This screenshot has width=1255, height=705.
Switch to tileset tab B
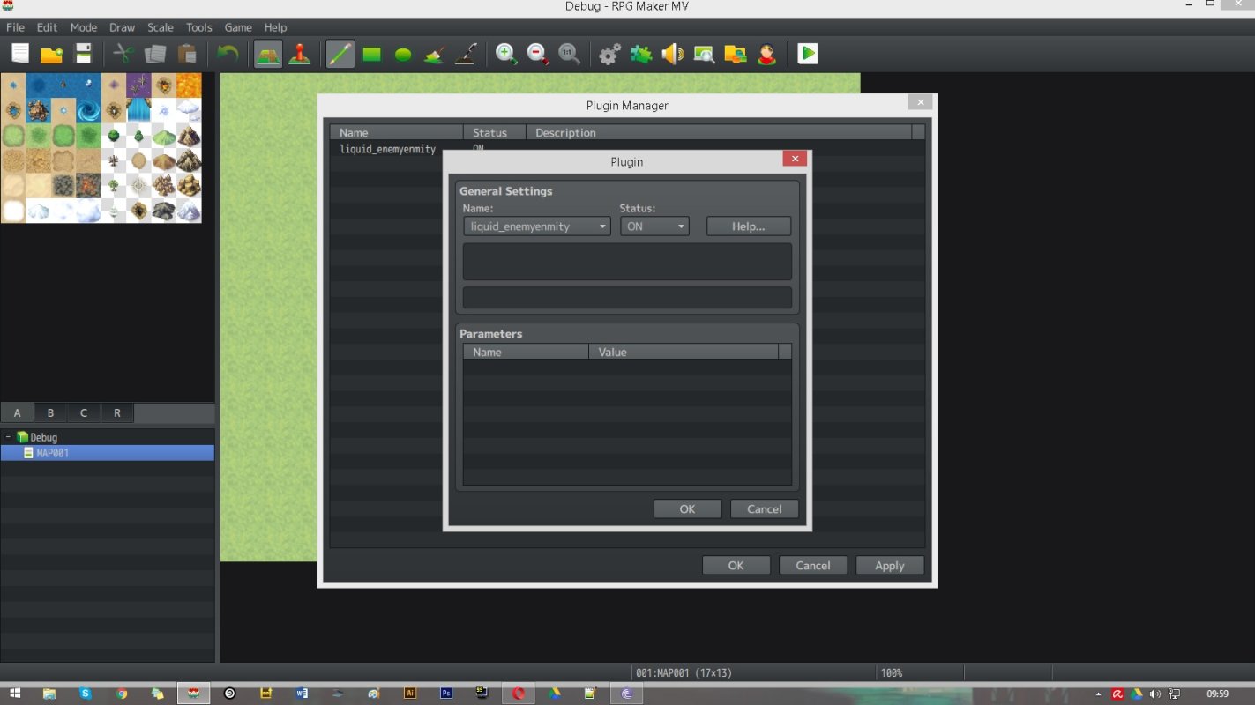(x=50, y=412)
